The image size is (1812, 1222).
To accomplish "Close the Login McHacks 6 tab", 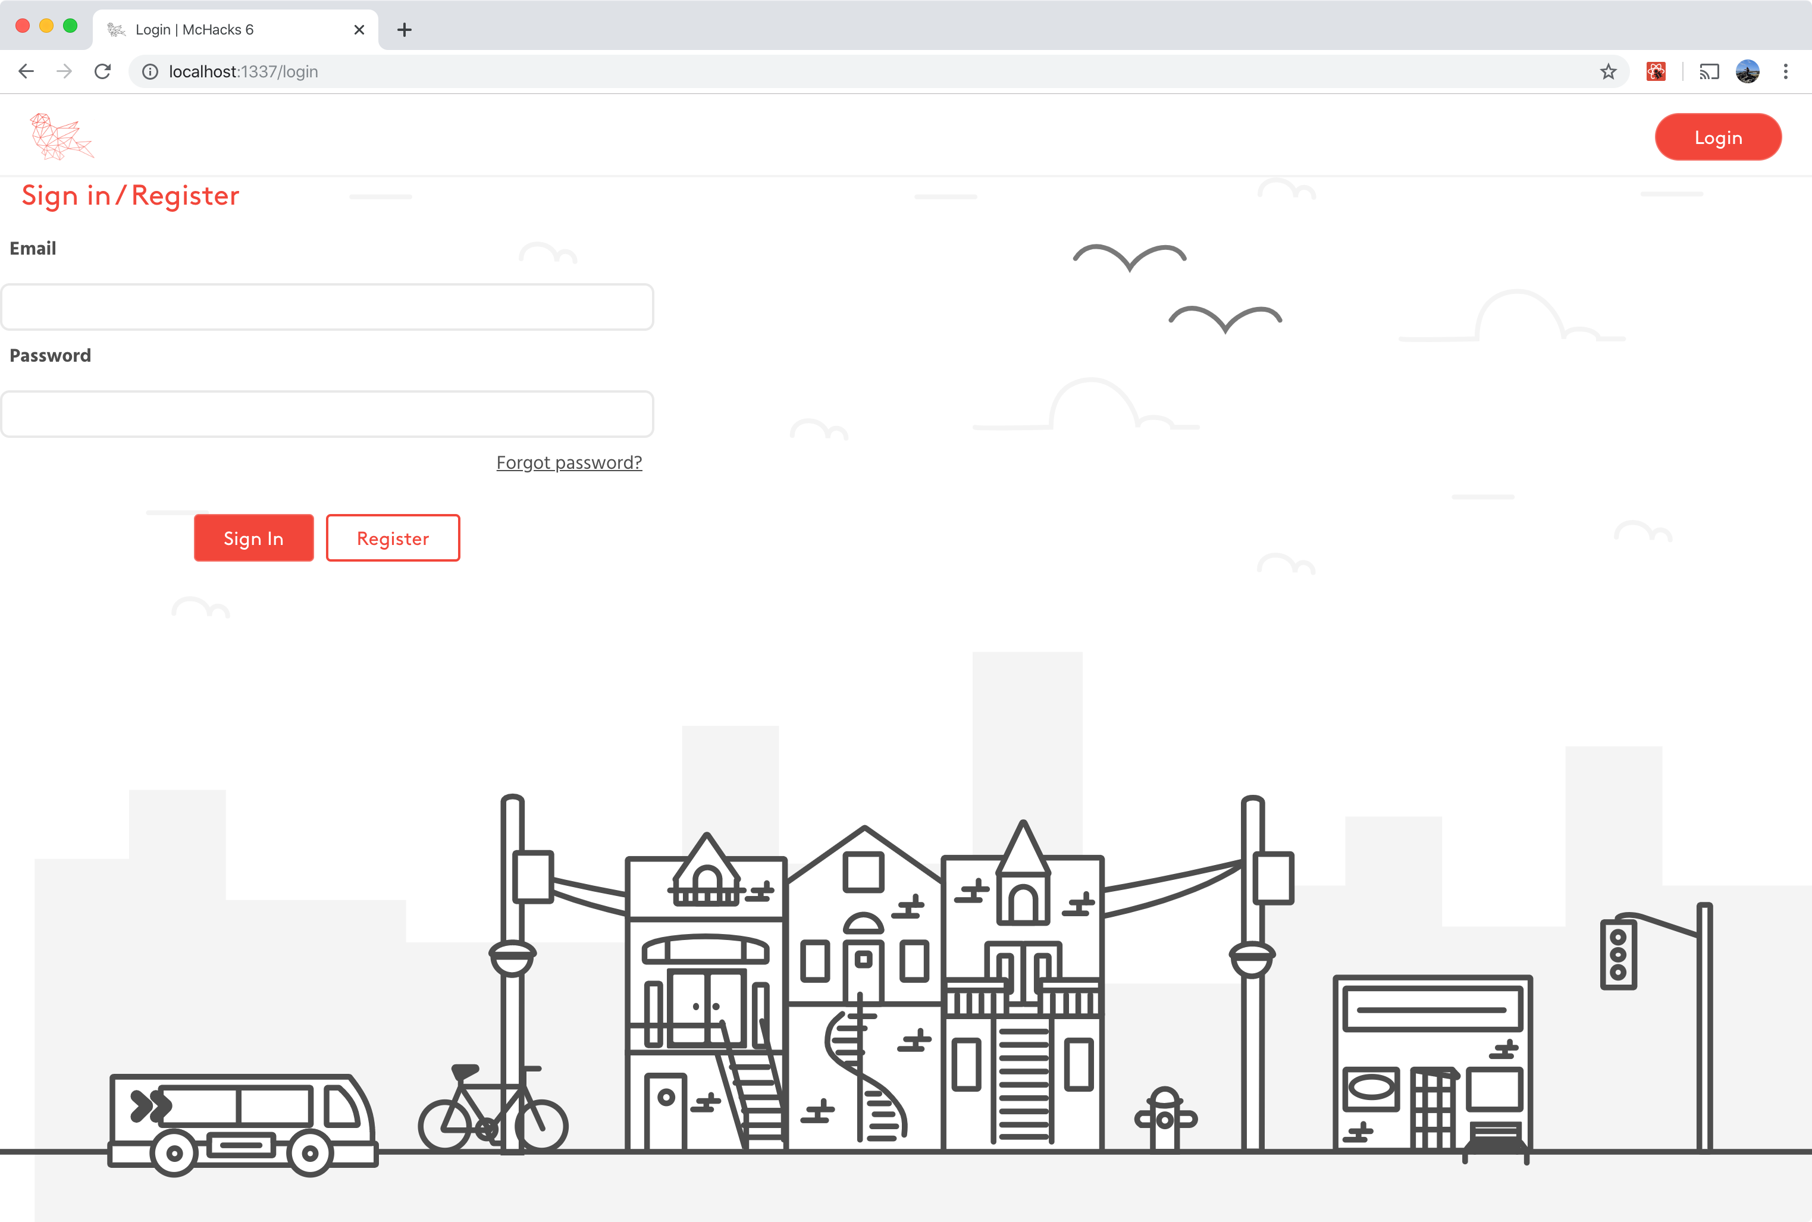I will click(359, 30).
